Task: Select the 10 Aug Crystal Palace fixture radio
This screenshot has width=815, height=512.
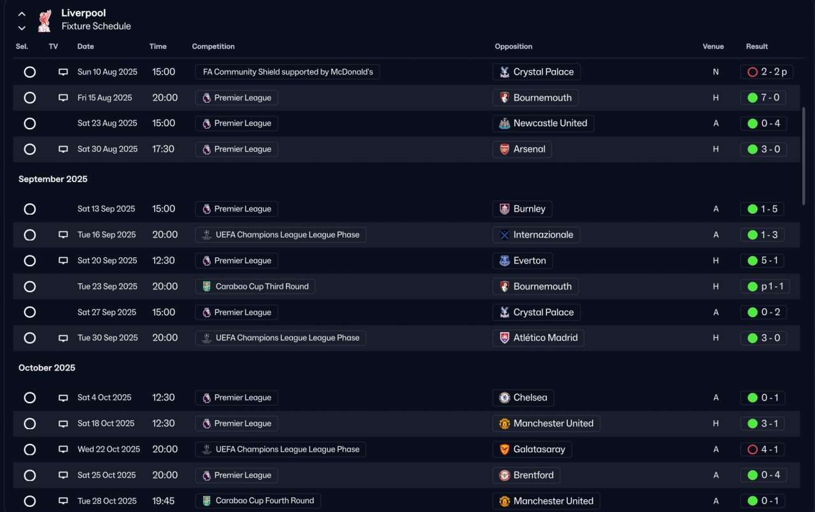Action: click(29, 72)
